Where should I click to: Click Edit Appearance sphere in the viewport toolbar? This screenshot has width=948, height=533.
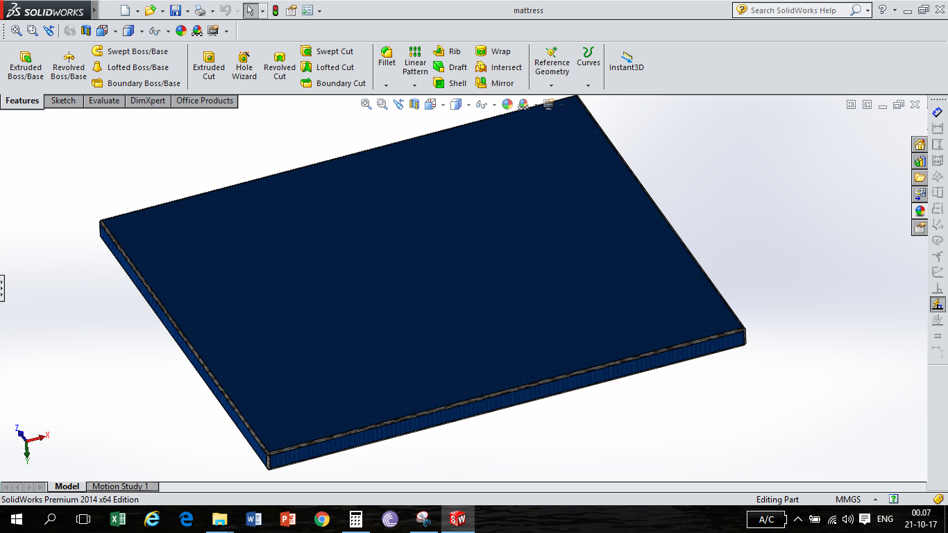[507, 104]
